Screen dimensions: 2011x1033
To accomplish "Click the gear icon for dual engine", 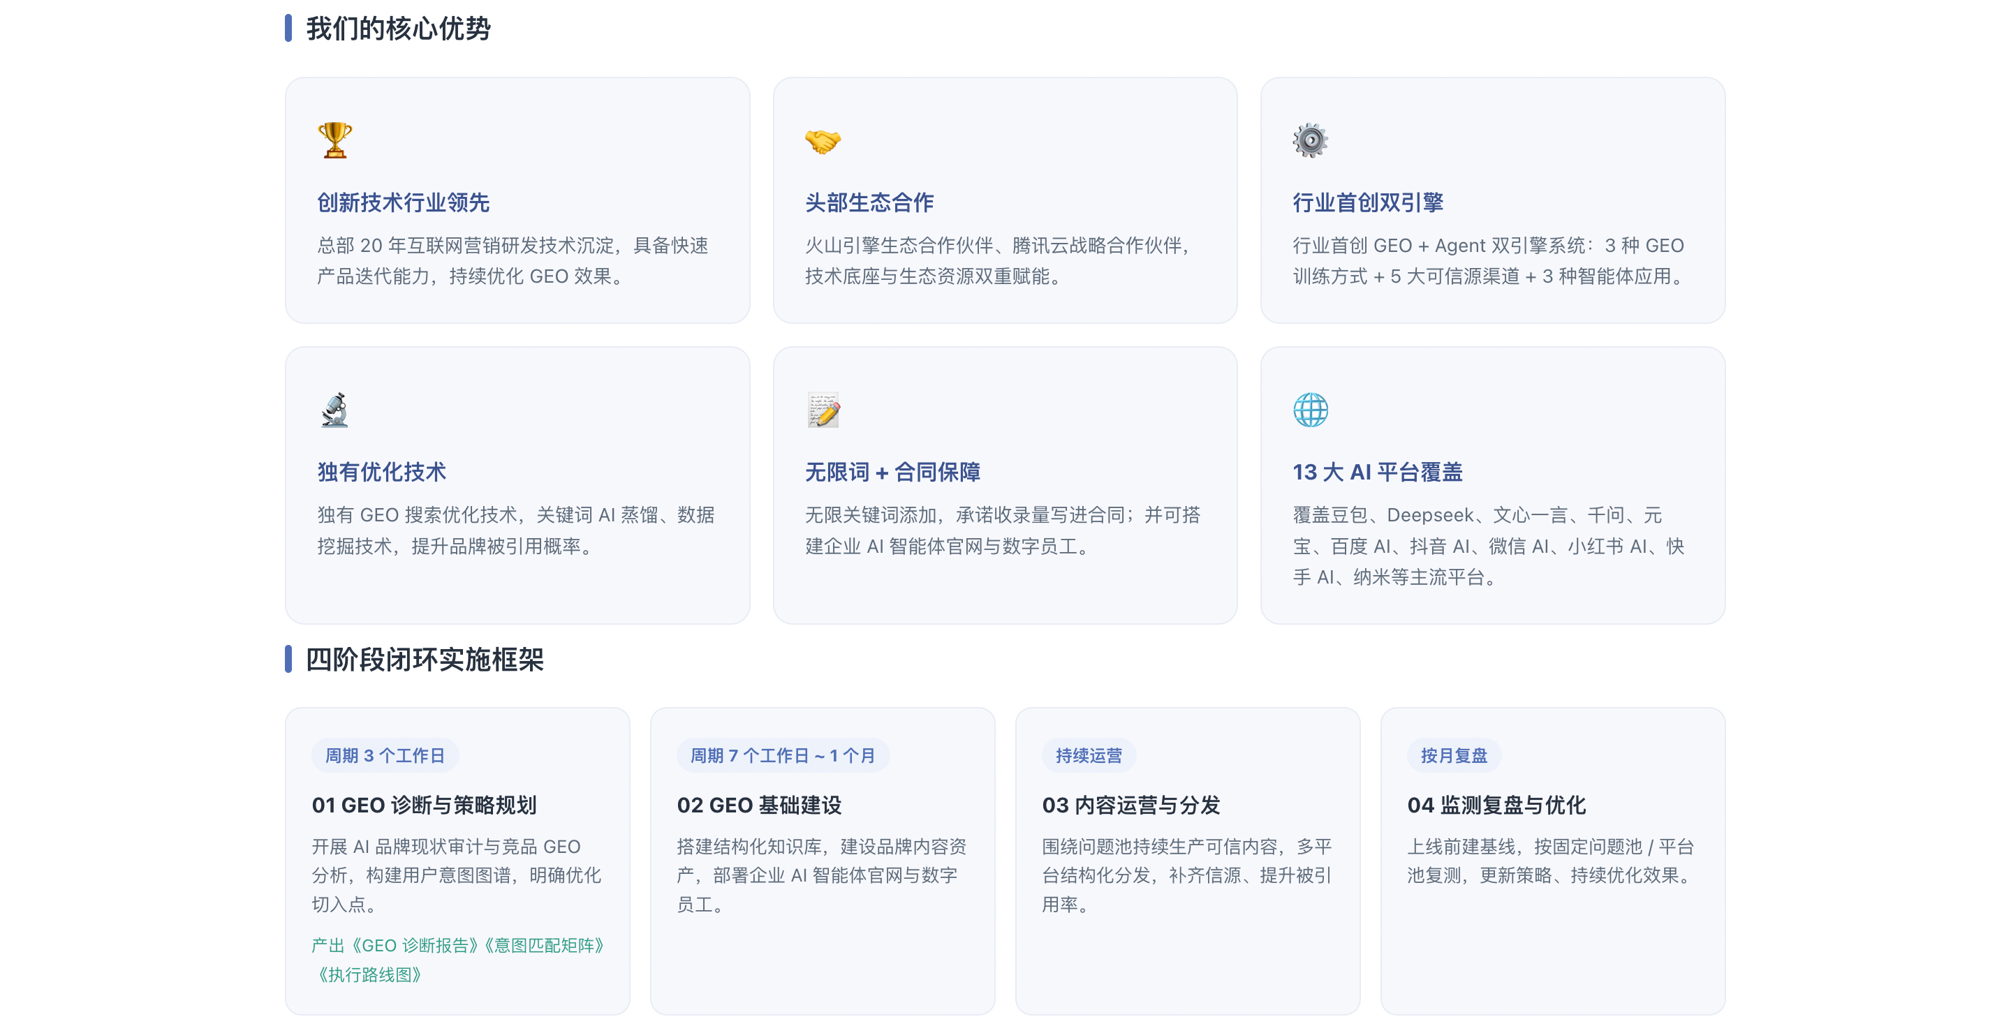I will [1310, 140].
